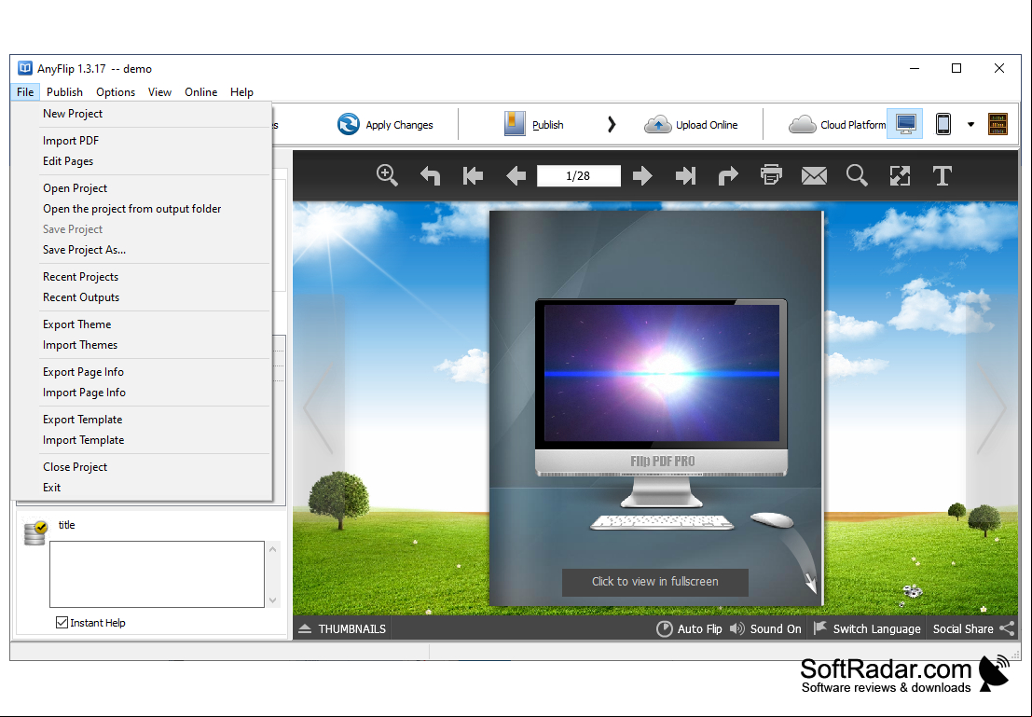This screenshot has height=717, width=1032.
Task: Expand the THUMBNAILS panel
Action: (342, 628)
